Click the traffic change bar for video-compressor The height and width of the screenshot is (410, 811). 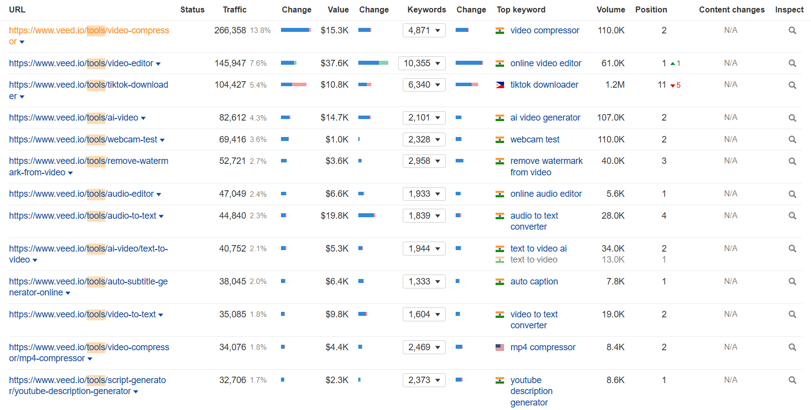click(296, 30)
